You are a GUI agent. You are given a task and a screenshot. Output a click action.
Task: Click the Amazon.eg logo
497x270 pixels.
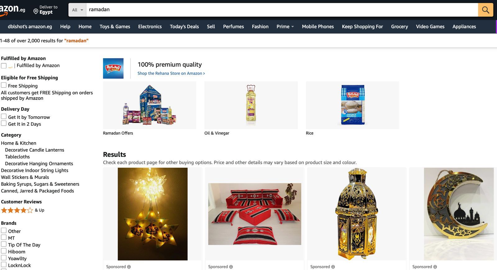(x=12, y=10)
